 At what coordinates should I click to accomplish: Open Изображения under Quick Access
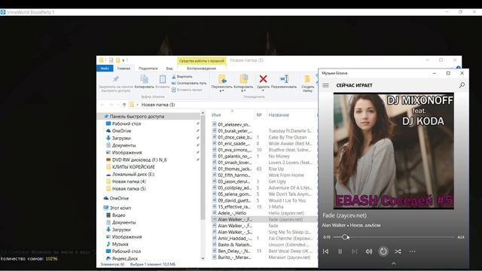pos(127,152)
